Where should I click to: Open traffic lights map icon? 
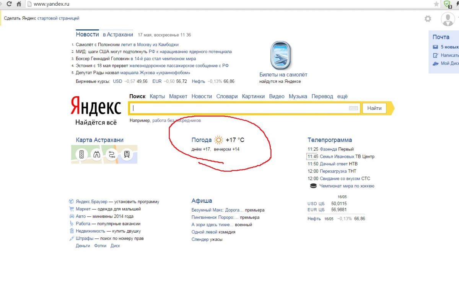[x=81, y=154]
